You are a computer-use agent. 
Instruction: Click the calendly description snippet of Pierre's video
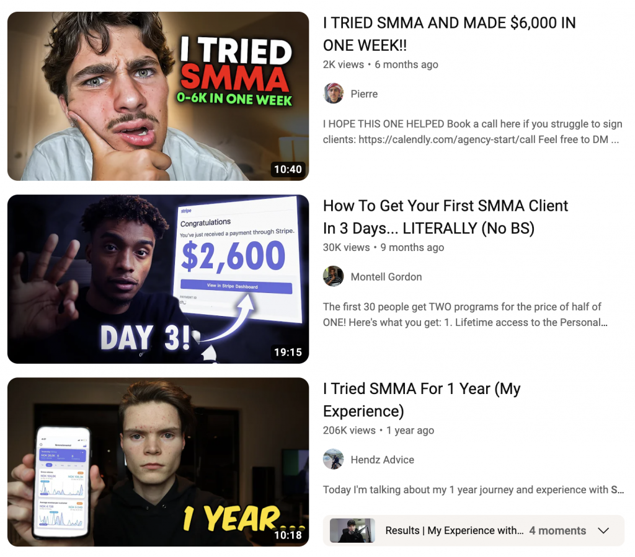pos(472,131)
